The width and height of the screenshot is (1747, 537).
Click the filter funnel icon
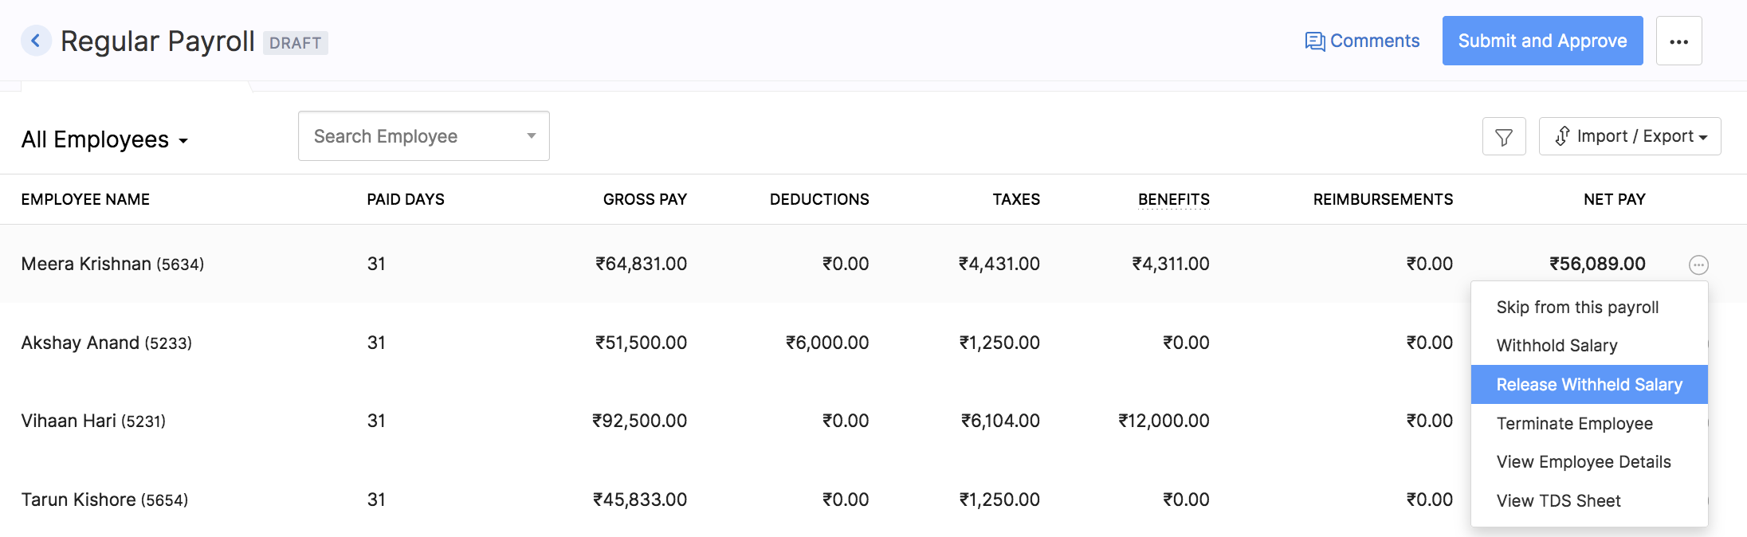pos(1504,137)
